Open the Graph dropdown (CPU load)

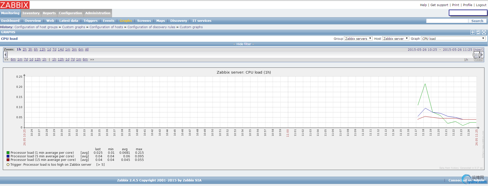453,39
